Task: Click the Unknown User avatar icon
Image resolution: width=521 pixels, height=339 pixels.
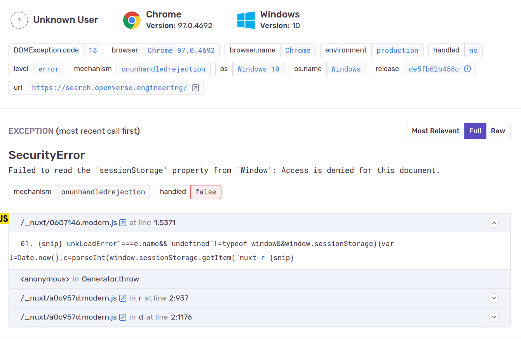Action: [x=19, y=20]
